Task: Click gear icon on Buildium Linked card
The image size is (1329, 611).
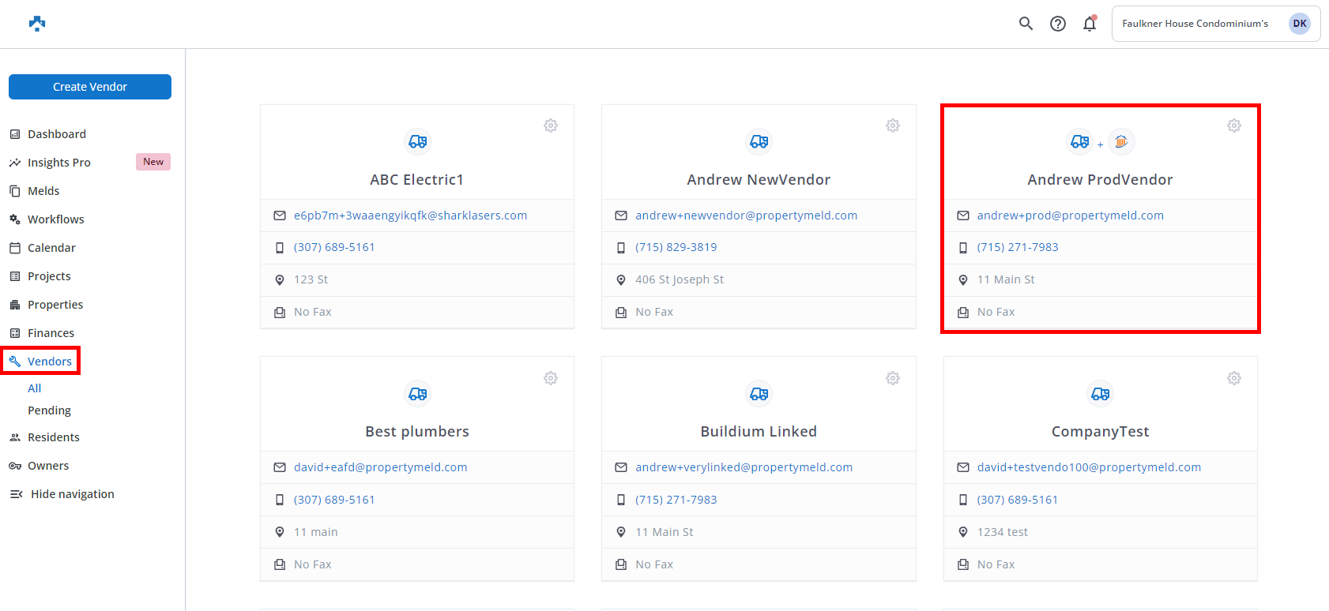Action: click(x=892, y=378)
